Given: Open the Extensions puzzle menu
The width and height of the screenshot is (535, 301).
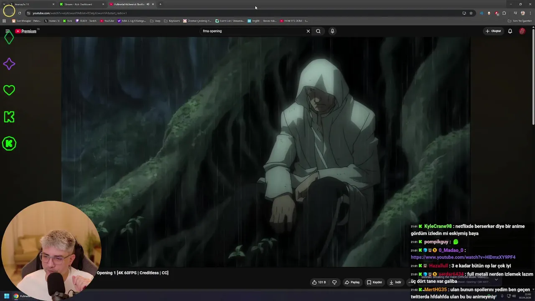Looking at the screenshot, I should 504,13.
